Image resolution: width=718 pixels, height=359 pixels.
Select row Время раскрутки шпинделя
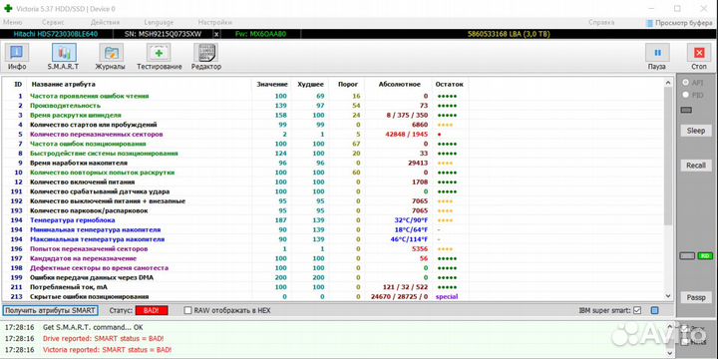tap(235, 116)
